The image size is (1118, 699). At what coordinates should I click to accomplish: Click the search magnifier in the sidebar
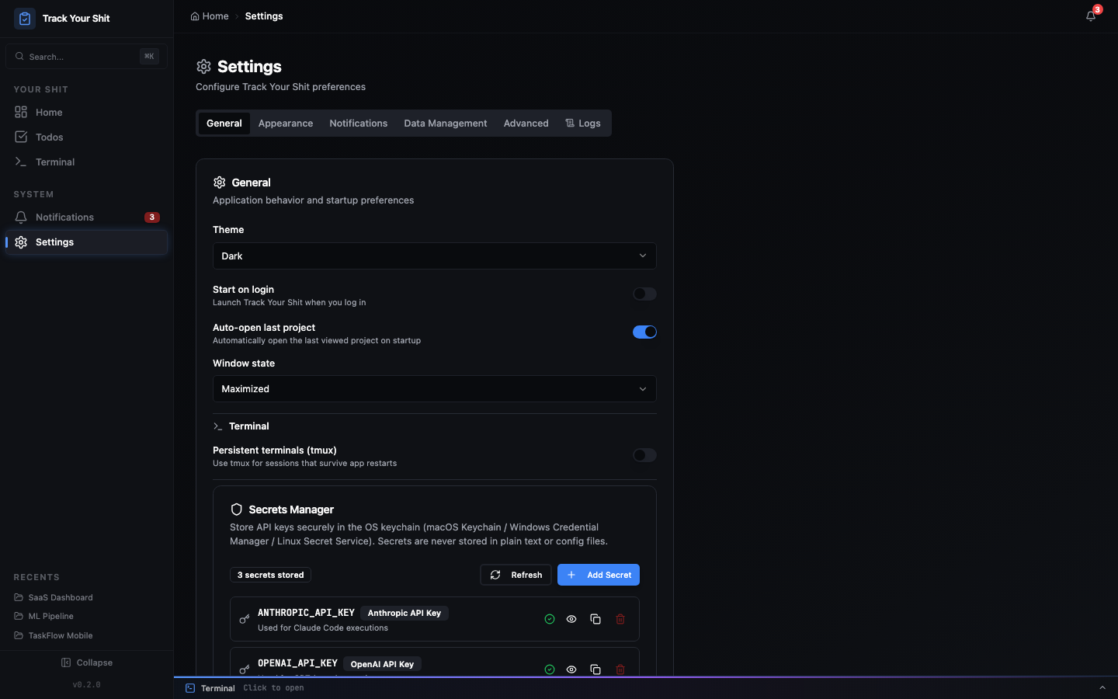tap(19, 56)
